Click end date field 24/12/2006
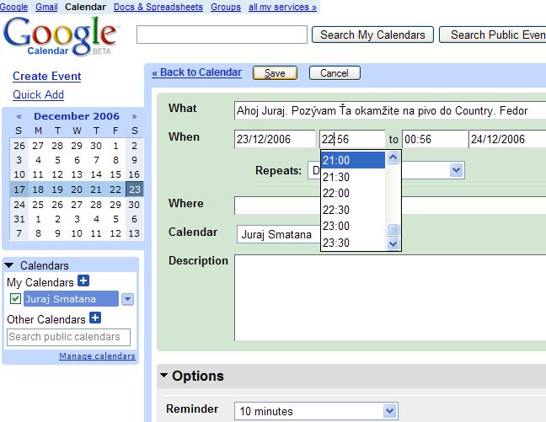 (x=507, y=139)
